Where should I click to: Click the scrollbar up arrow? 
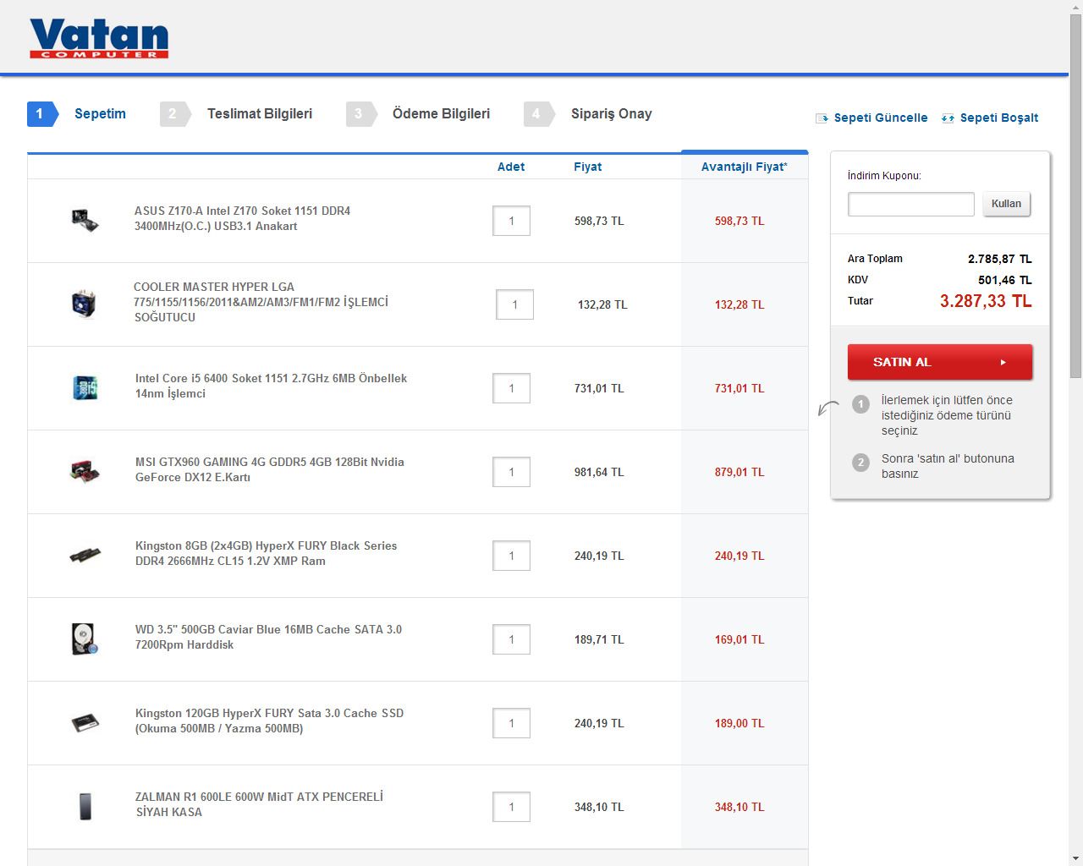[1076, 7]
